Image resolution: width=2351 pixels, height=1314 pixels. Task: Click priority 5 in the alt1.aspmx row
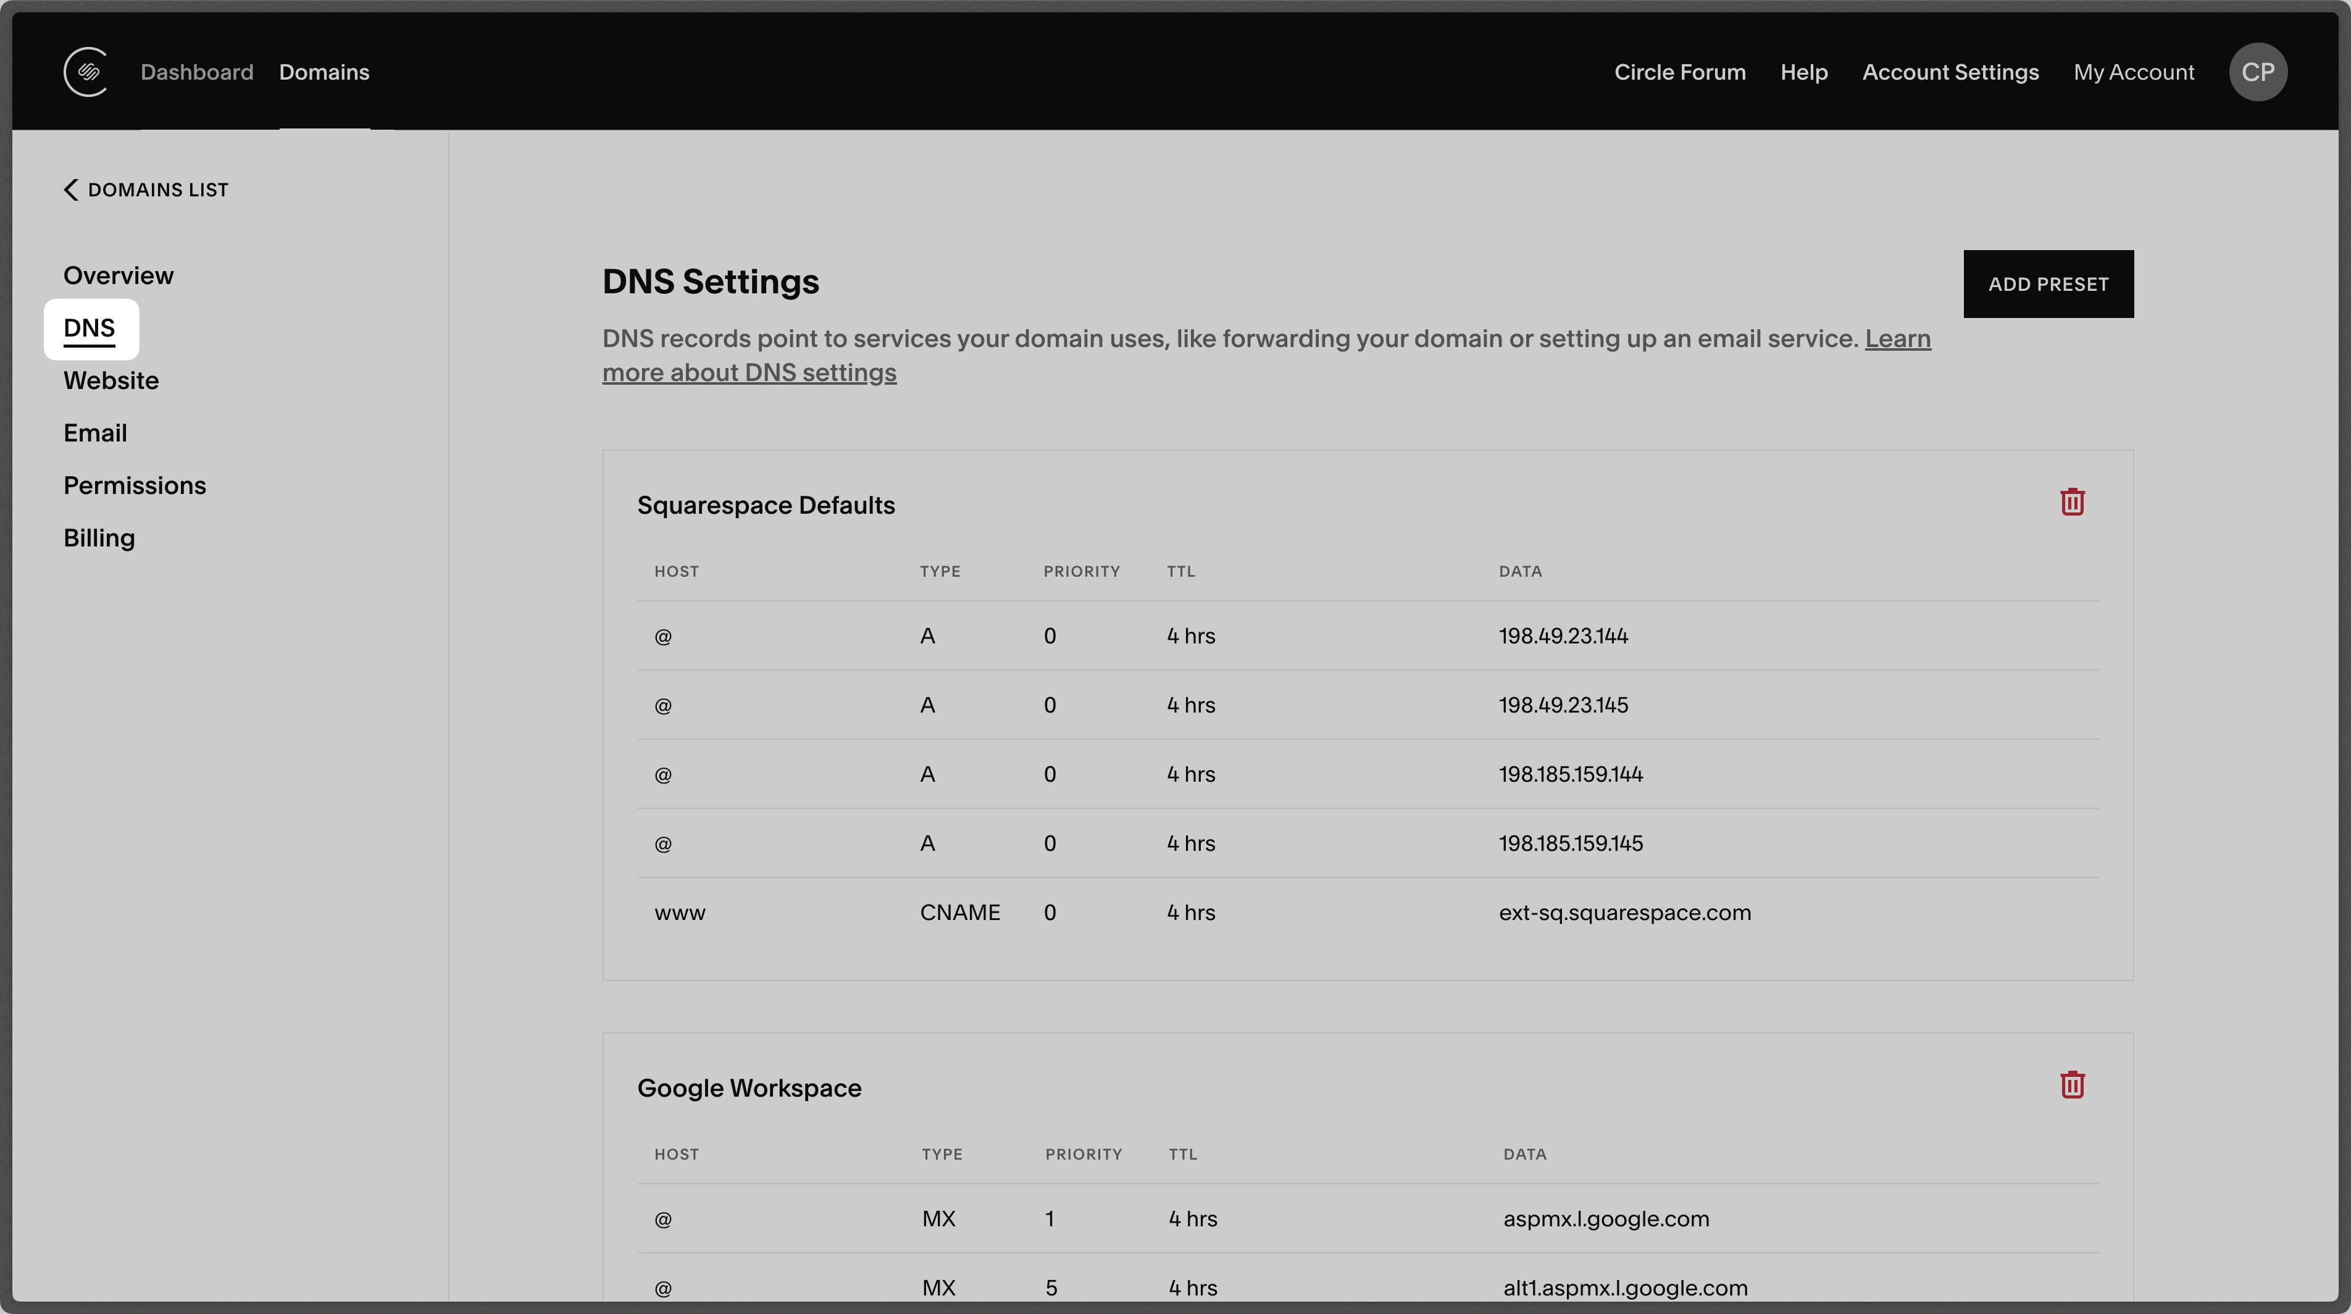(1051, 1289)
